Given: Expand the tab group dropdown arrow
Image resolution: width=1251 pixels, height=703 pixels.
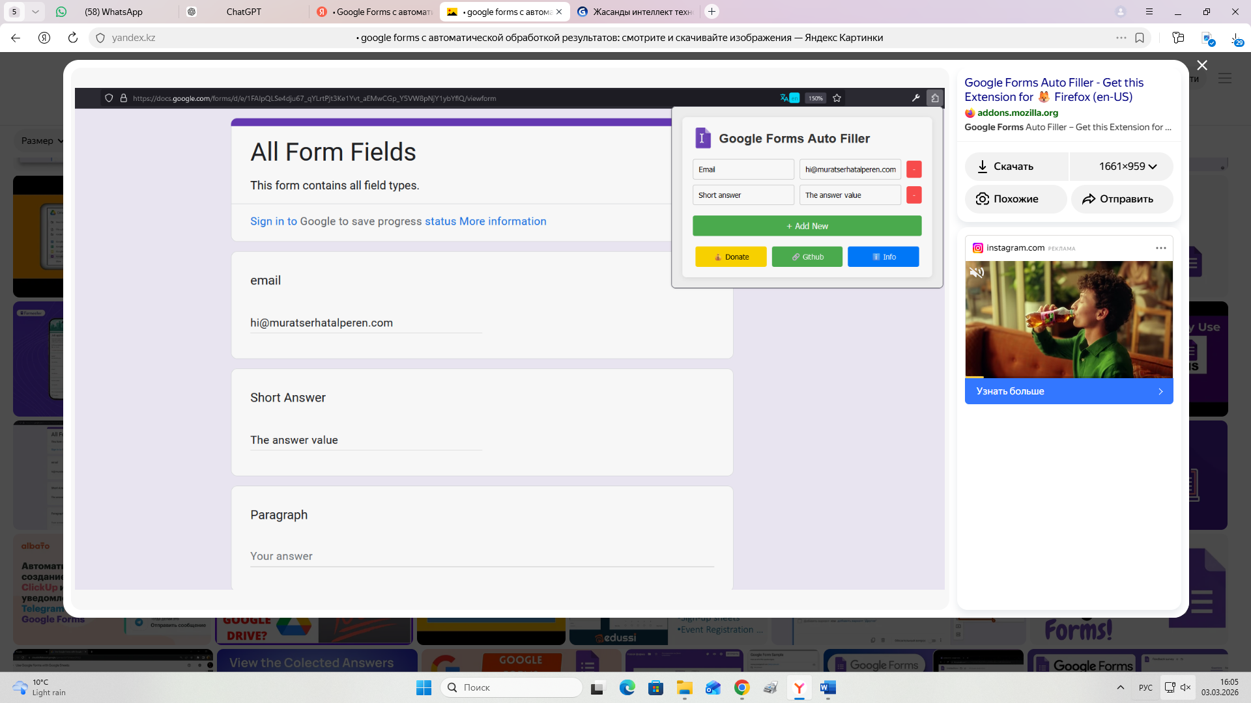Looking at the screenshot, I should pyautogui.click(x=35, y=12).
